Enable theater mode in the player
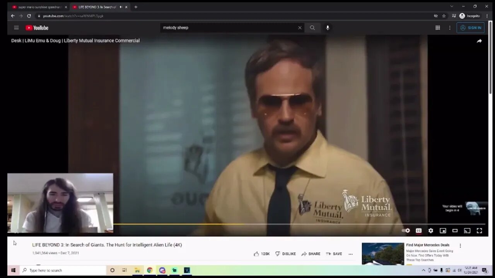Image resolution: width=495 pixels, height=278 pixels. click(455, 231)
